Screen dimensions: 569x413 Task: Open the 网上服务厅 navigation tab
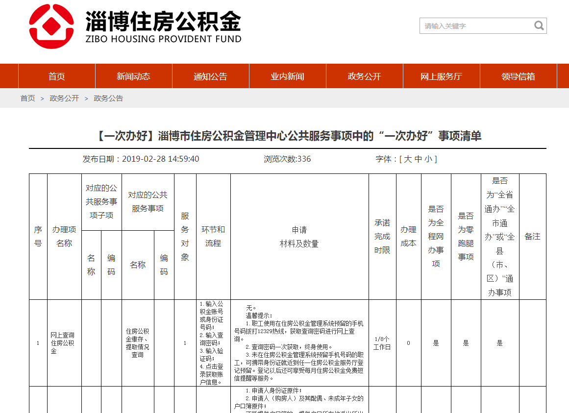pyautogui.click(x=441, y=76)
